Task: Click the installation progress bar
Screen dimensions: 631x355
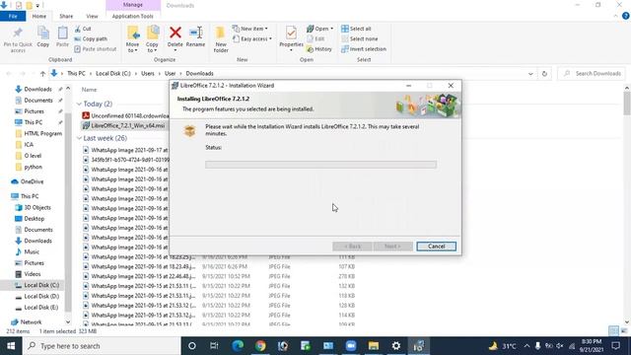Action: pyautogui.click(x=320, y=165)
